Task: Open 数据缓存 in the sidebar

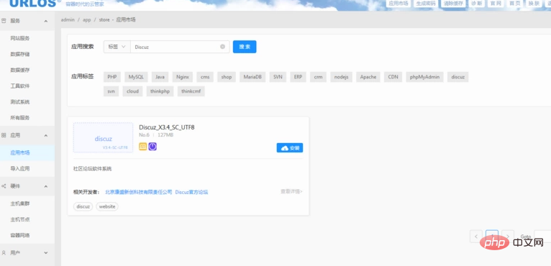Action: (x=20, y=70)
